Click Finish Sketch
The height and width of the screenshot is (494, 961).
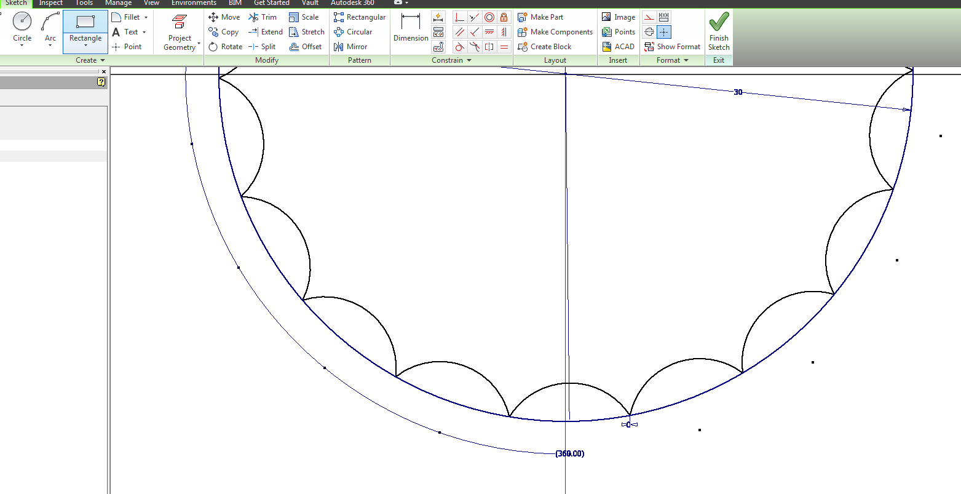719,32
